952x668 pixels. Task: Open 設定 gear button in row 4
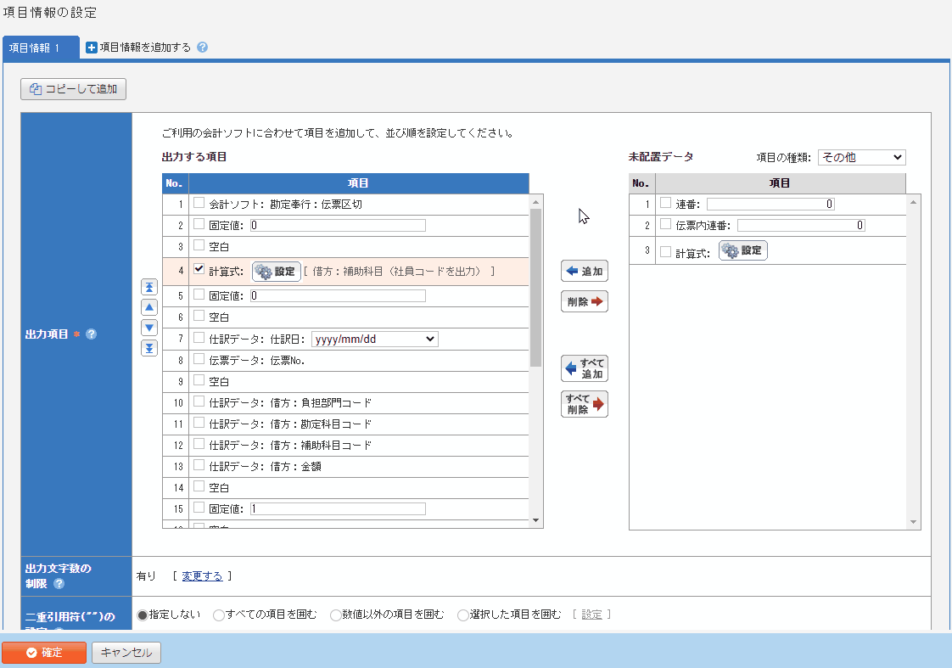coord(277,272)
